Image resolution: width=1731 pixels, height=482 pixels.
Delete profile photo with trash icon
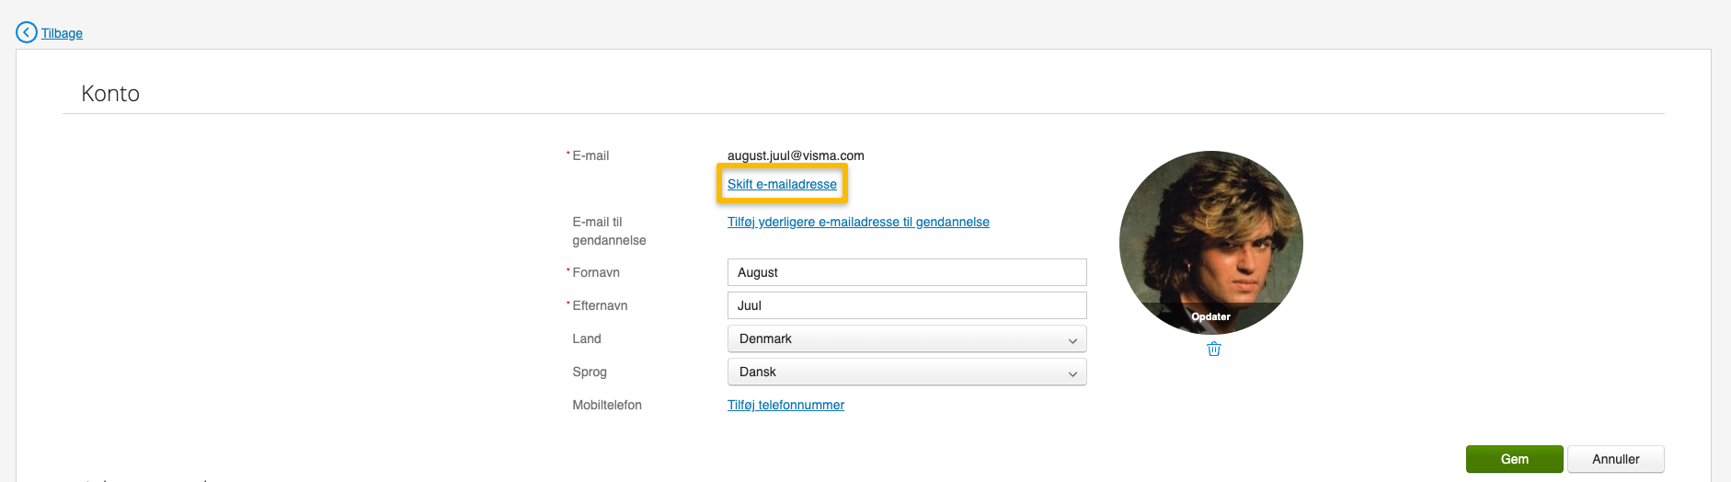(1213, 350)
